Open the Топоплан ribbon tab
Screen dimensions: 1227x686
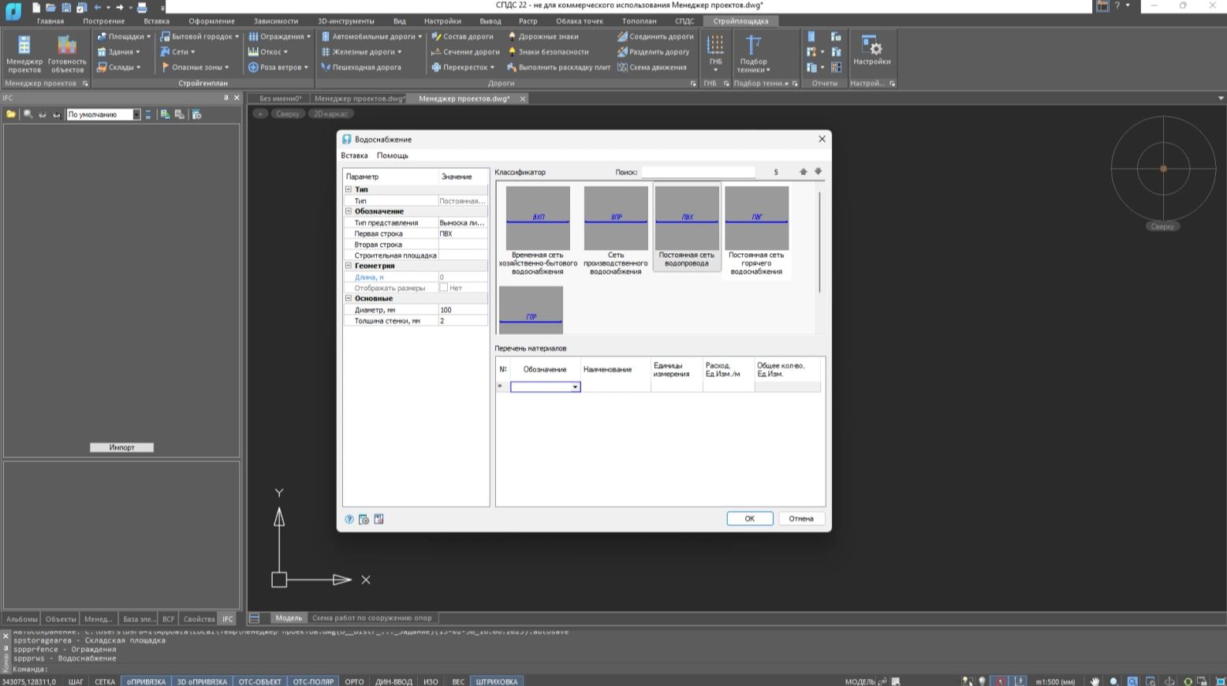coord(639,21)
